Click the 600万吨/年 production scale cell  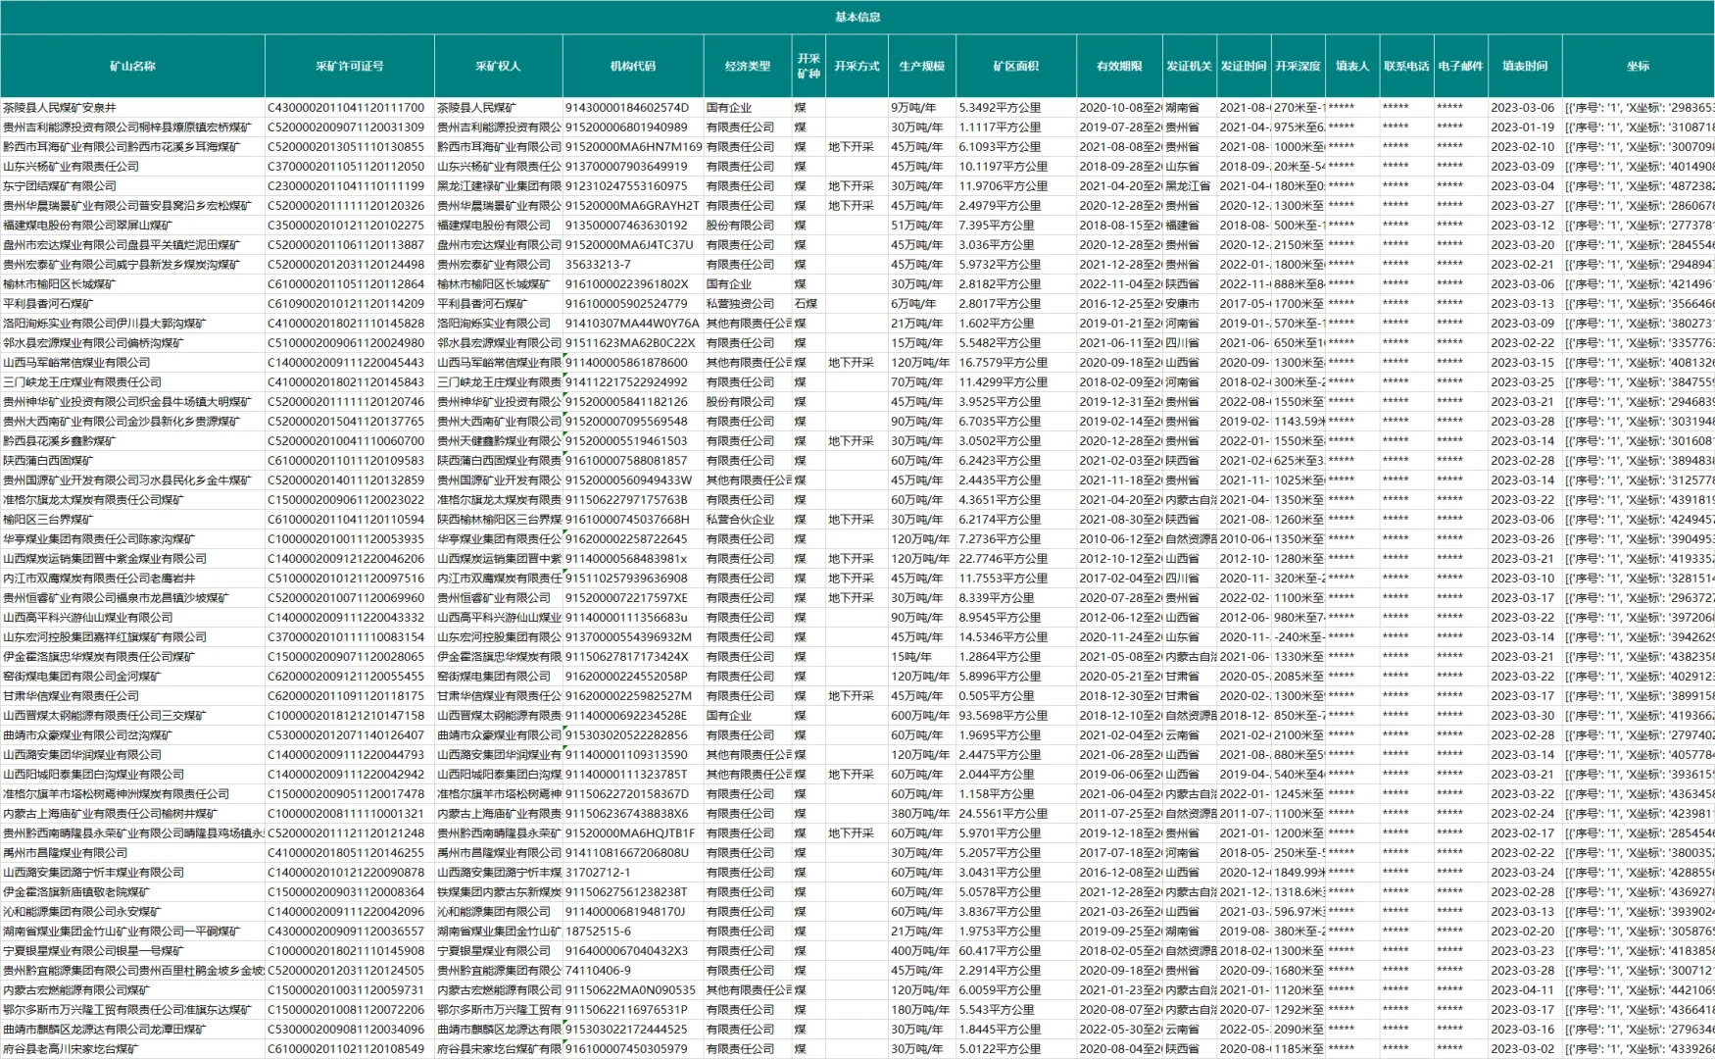pos(920,716)
